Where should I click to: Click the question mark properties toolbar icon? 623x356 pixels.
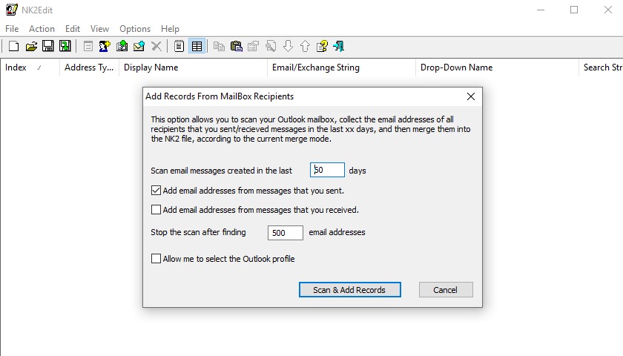322,47
